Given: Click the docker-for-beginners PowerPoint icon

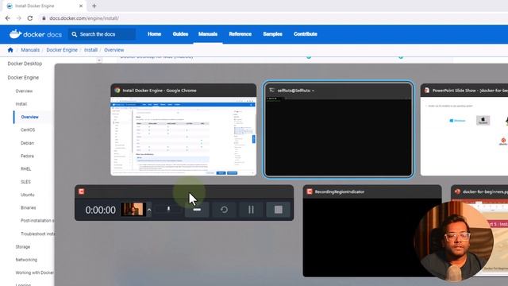Looking at the screenshot, I should [457, 191].
